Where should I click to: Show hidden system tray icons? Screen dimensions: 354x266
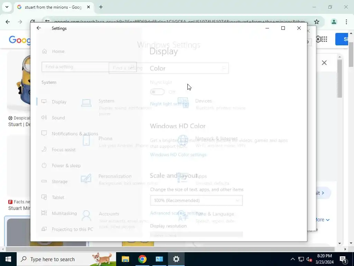tap(292, 259)
